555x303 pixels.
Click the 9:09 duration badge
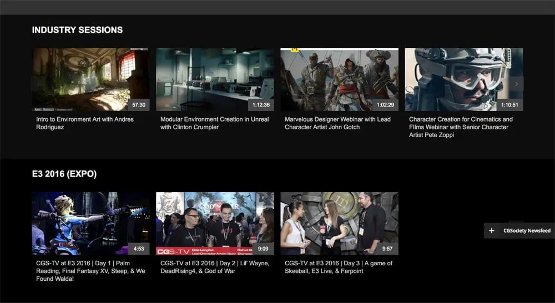[x=263, y=249]
